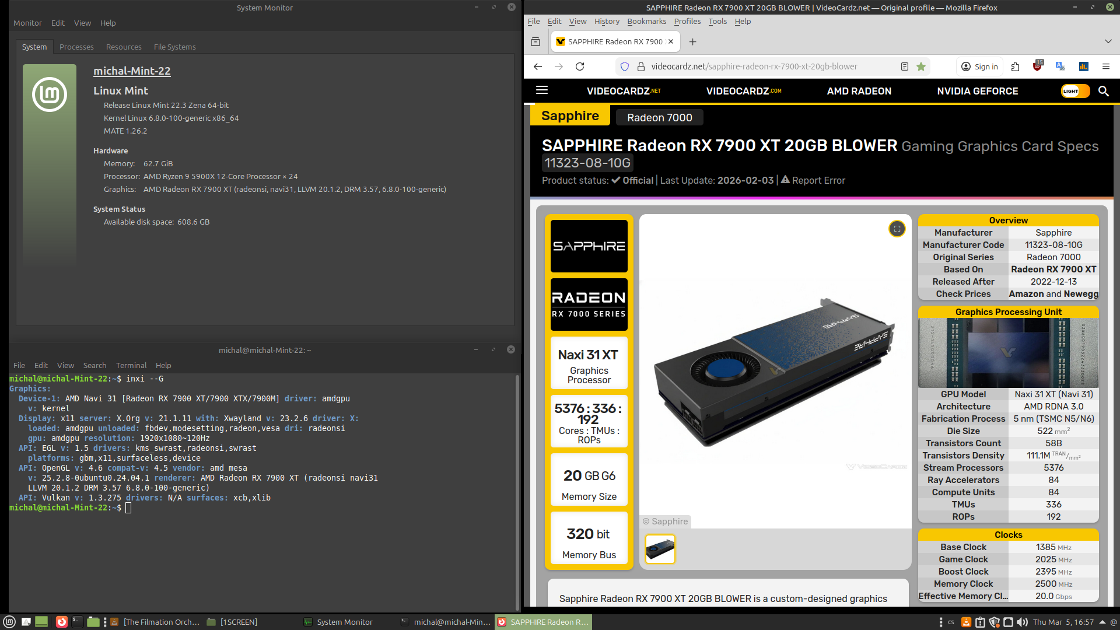This screenshot has height=630, width=1120.
Task: Switch to the Processes tab
Action: pos(76,47)
